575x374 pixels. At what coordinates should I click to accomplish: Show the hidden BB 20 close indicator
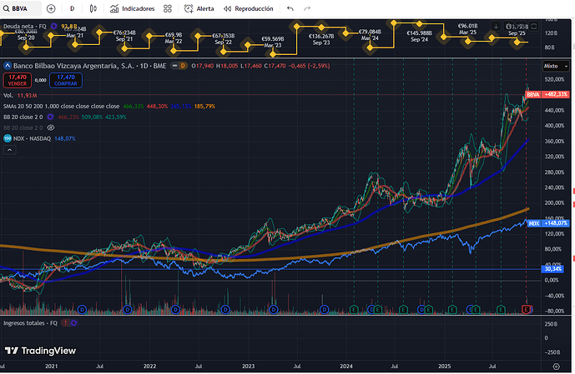pos(51,127)
